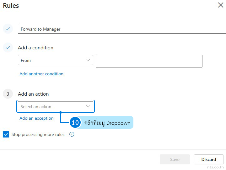Click 'Add another condition' link

(41, 74)
